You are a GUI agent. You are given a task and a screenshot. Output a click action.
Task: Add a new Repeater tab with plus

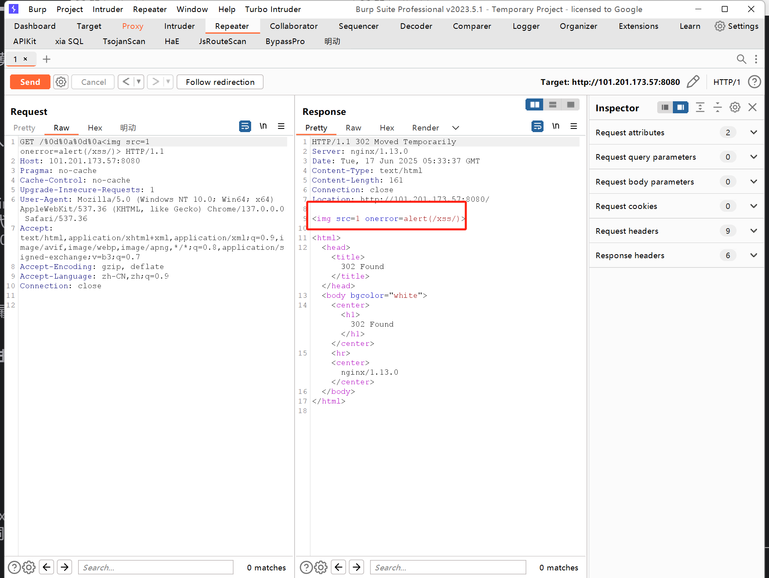tap(46, 59)
